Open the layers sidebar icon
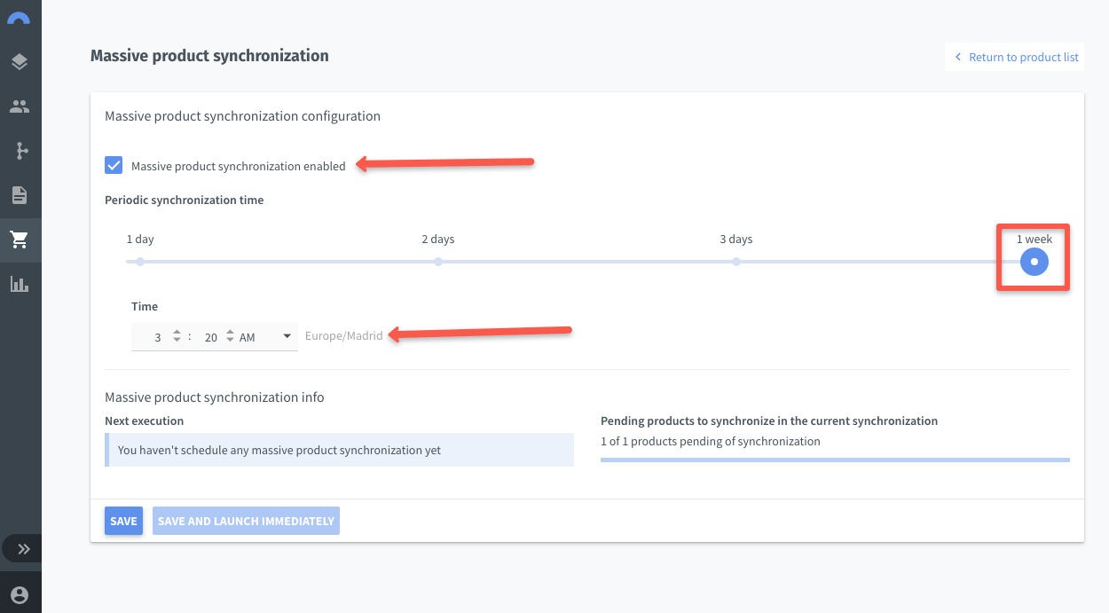This screenshot has width=1109, height=613. [20, 62]
